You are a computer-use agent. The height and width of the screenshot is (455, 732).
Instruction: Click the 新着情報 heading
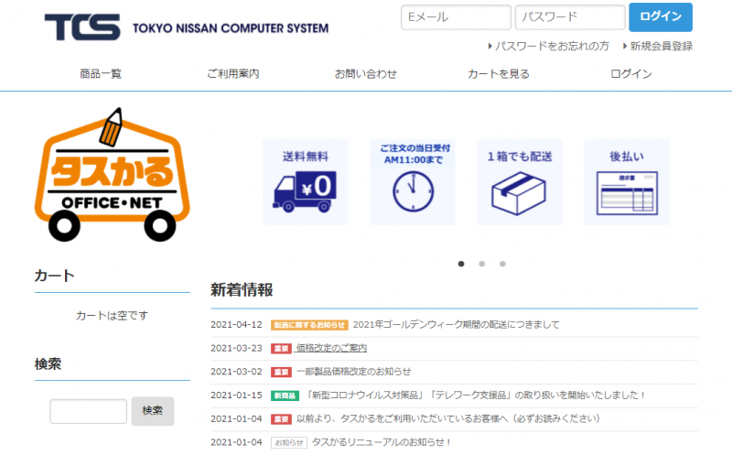242,290
